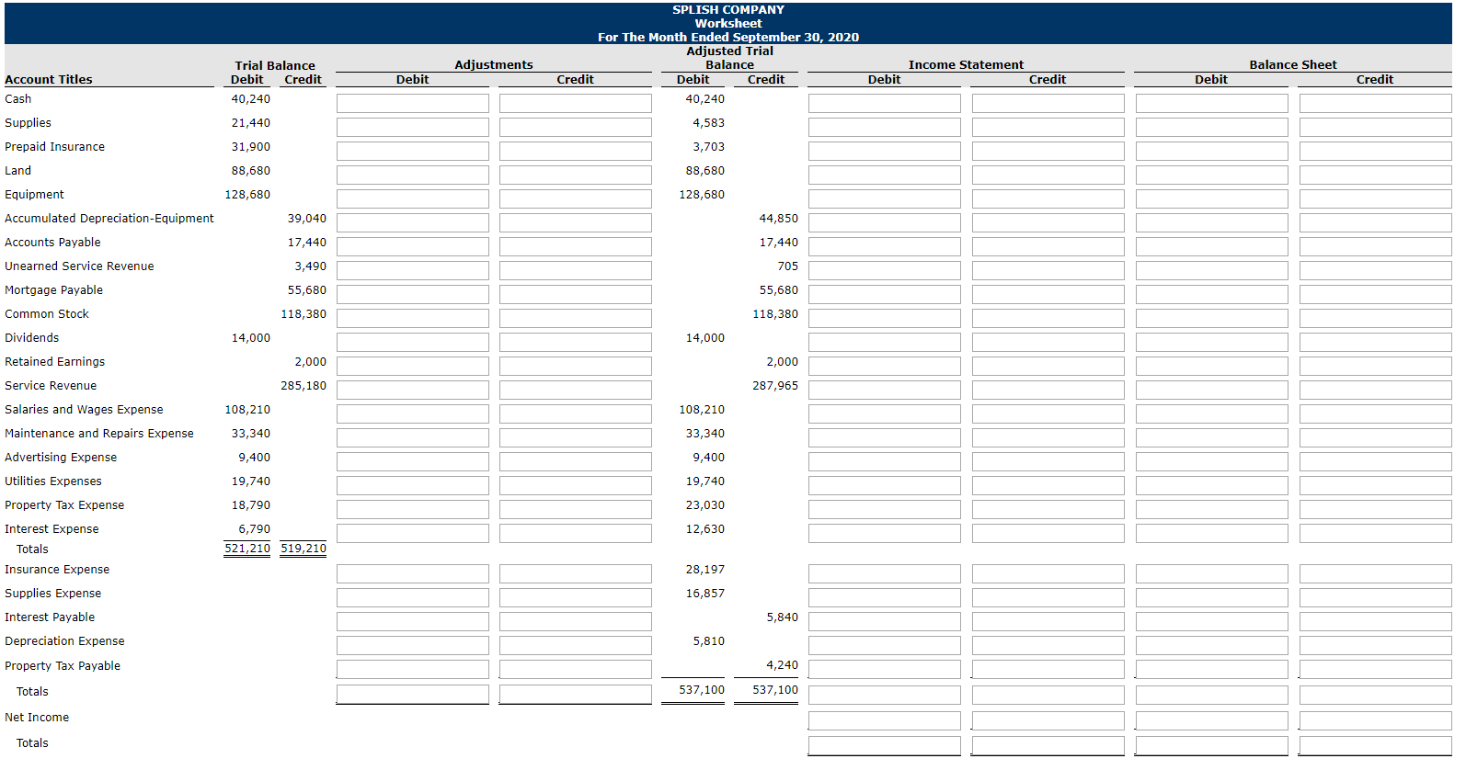1466x770 pixels.
Task: Click the "Account Titles" column header
Action: click(49, 80)
